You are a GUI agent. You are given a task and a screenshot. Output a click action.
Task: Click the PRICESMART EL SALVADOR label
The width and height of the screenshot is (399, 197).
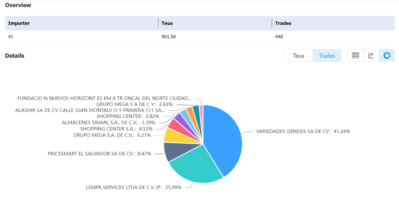[x=99, y=154]
